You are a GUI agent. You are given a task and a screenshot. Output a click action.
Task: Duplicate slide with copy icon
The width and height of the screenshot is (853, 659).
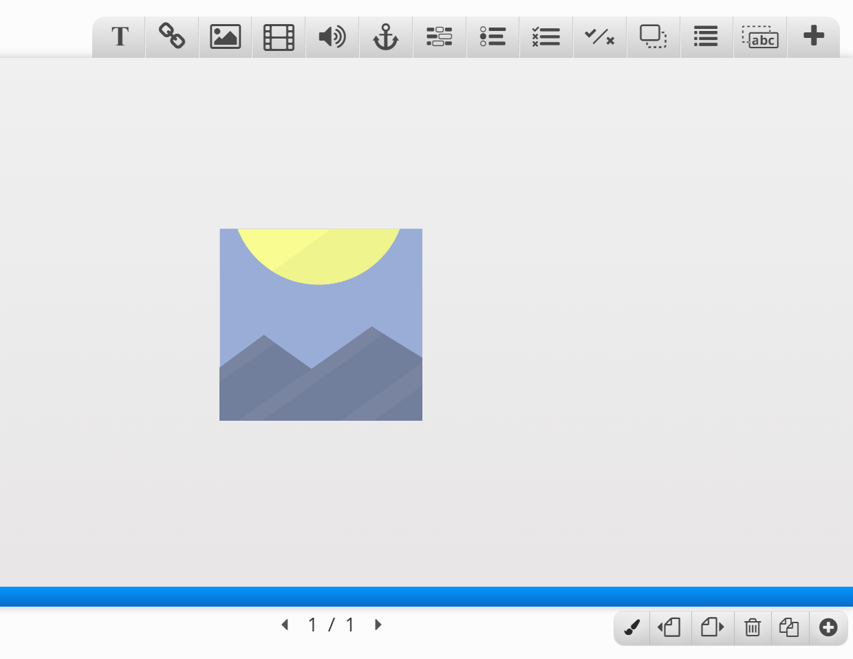790,627
